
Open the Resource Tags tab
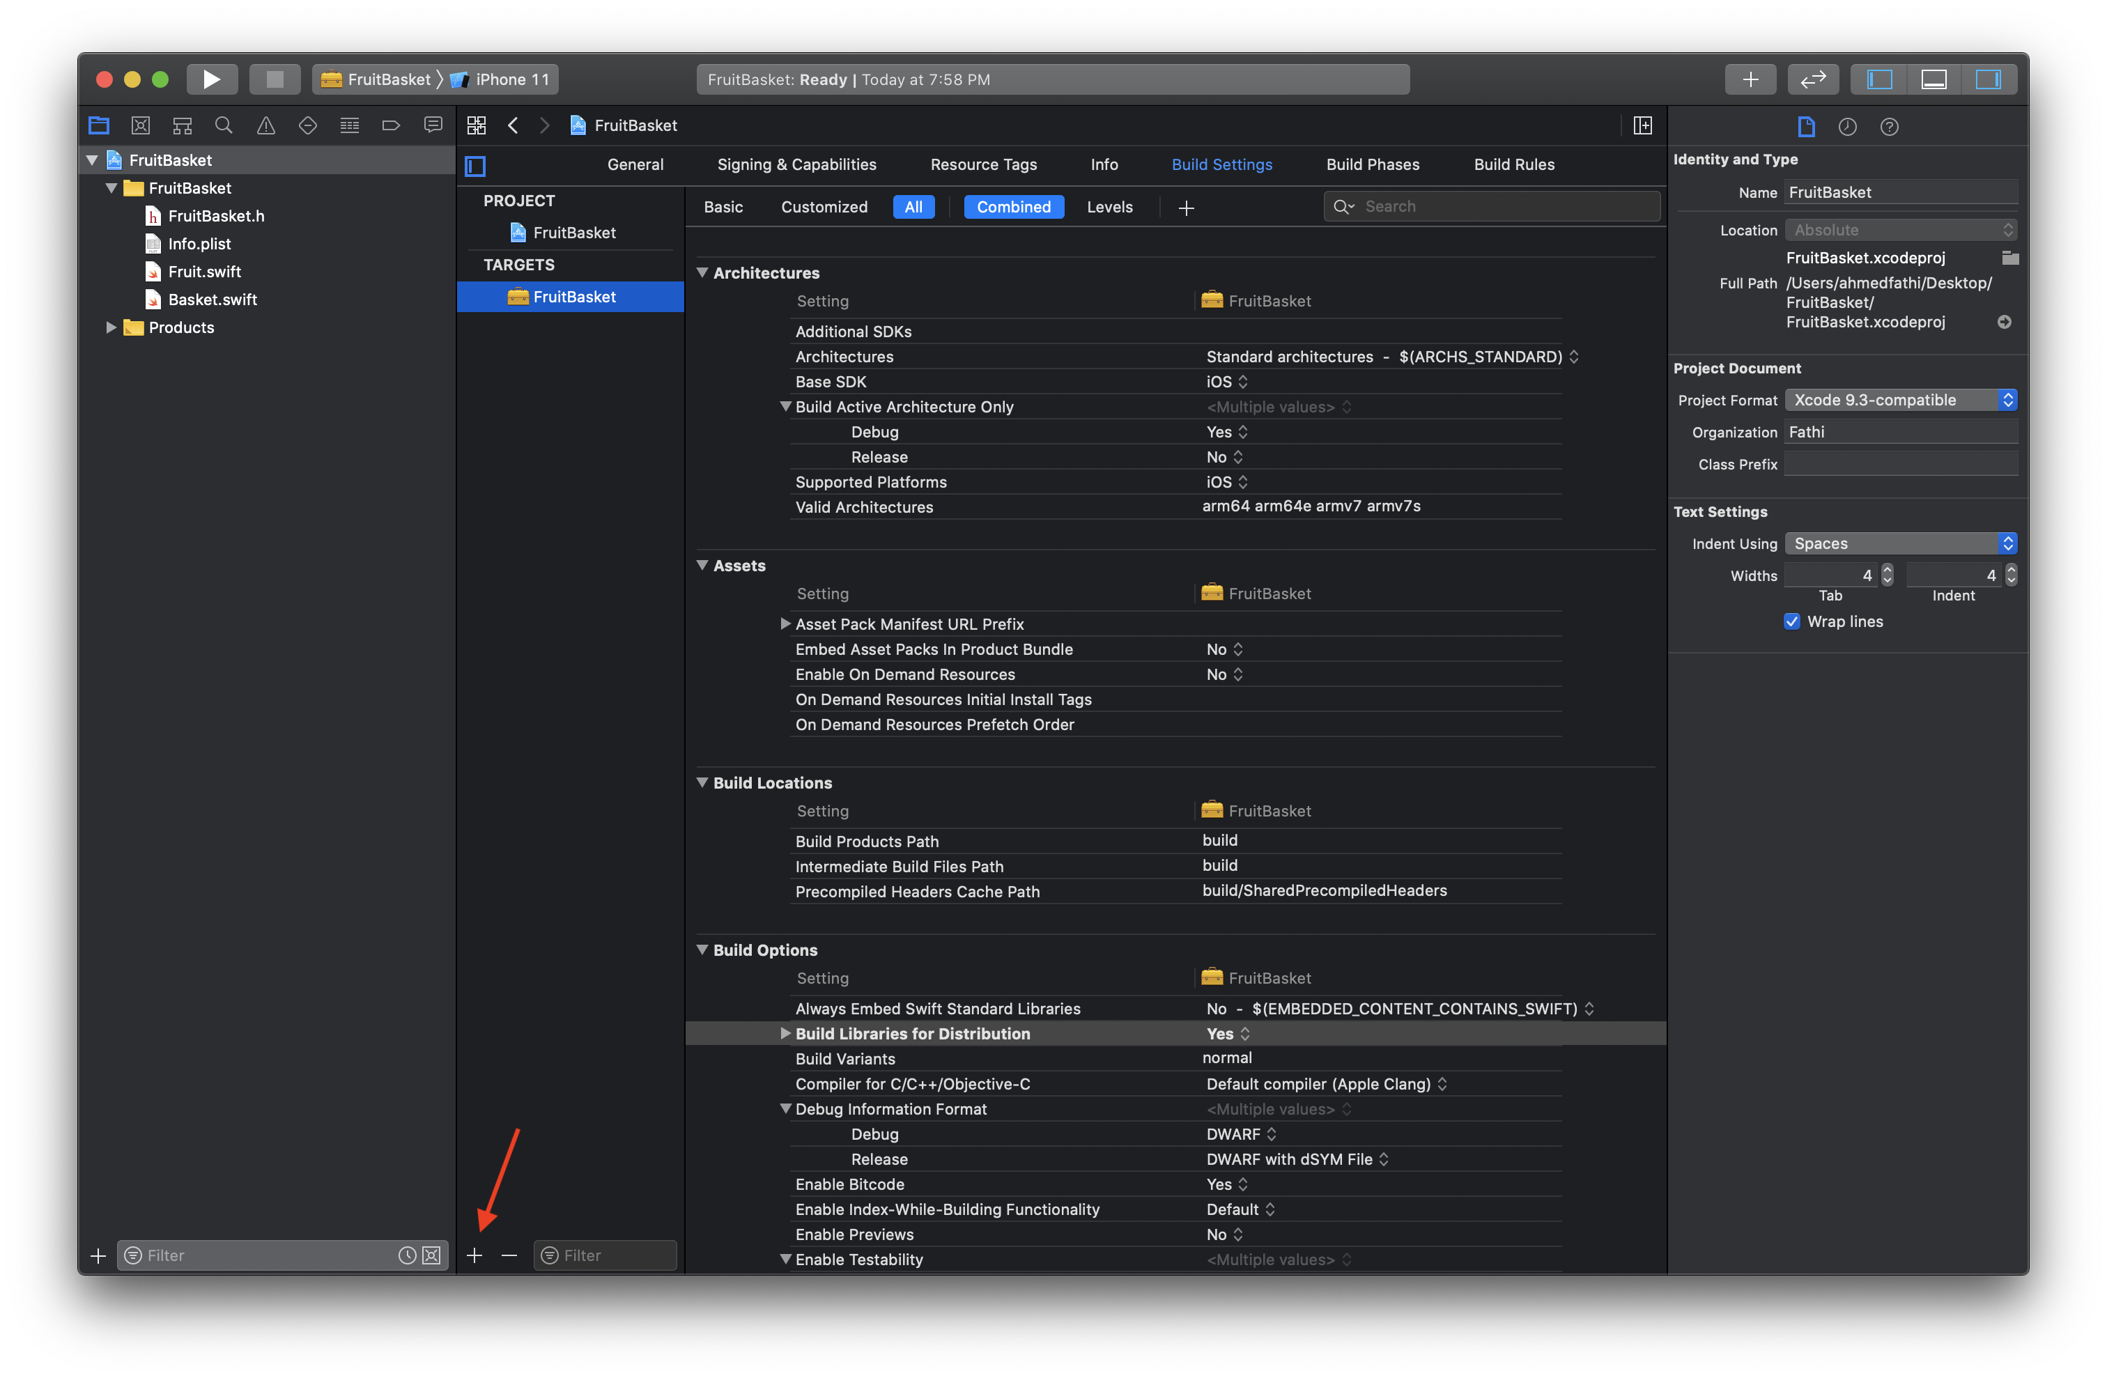click(984, 164)
